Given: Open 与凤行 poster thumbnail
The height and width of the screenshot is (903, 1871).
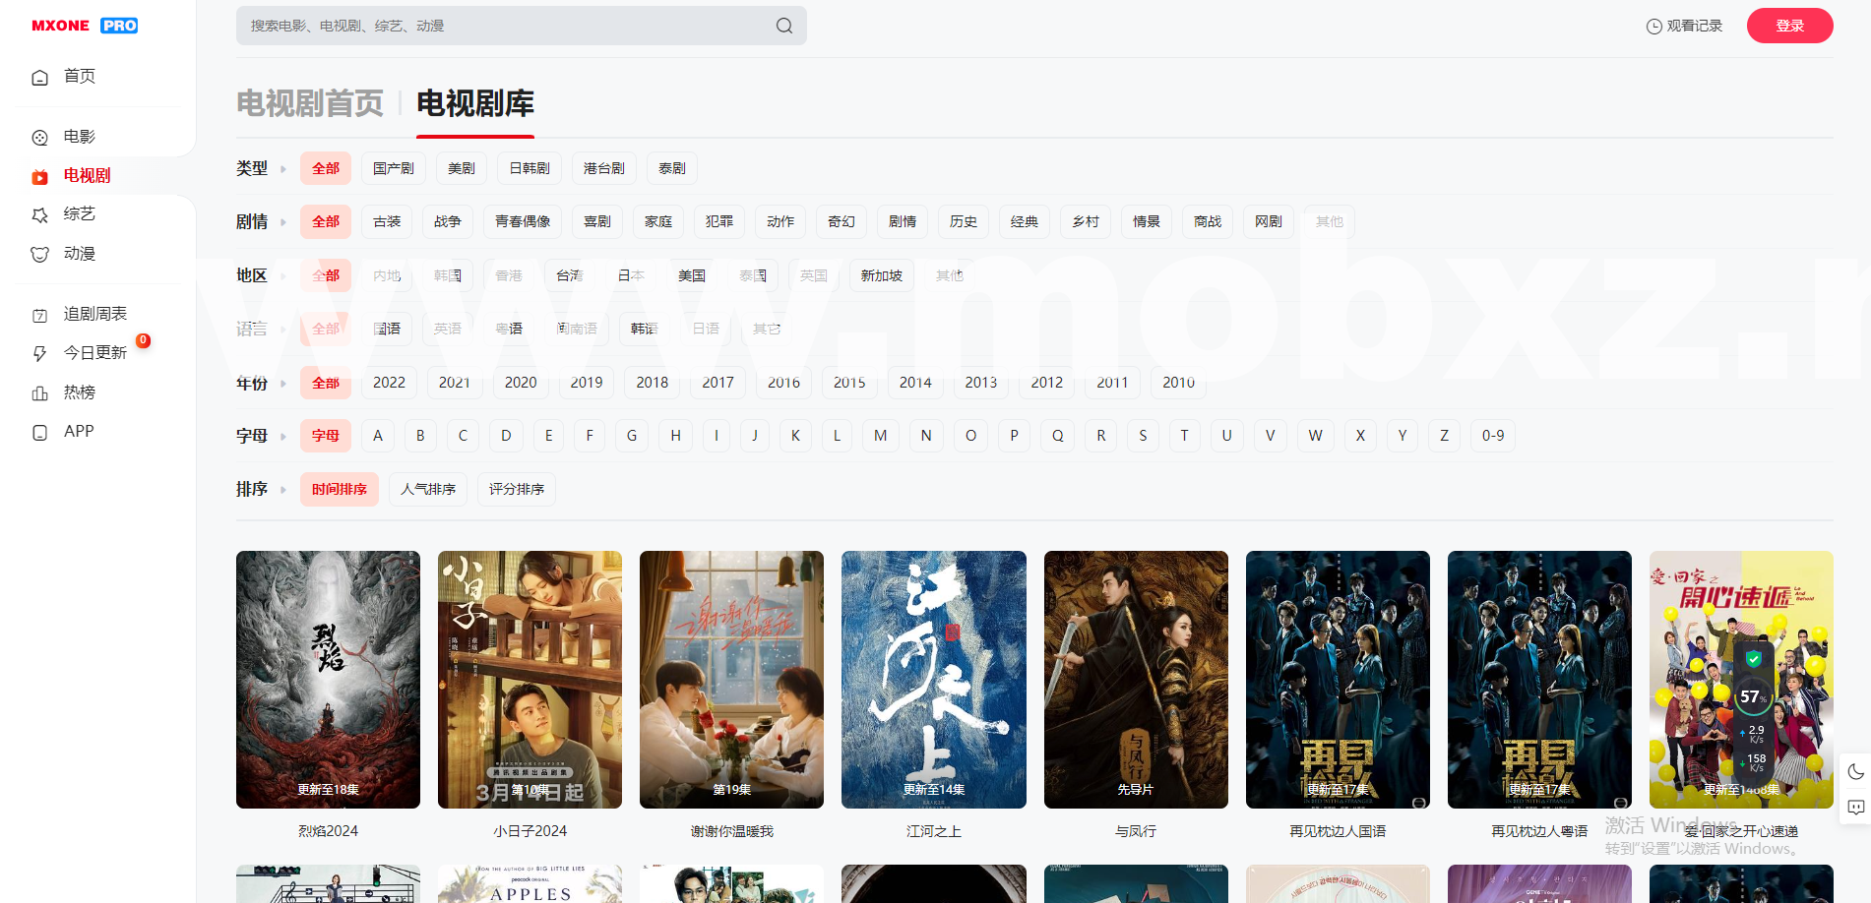Looking at the screenshot, I should (1136, 680).
